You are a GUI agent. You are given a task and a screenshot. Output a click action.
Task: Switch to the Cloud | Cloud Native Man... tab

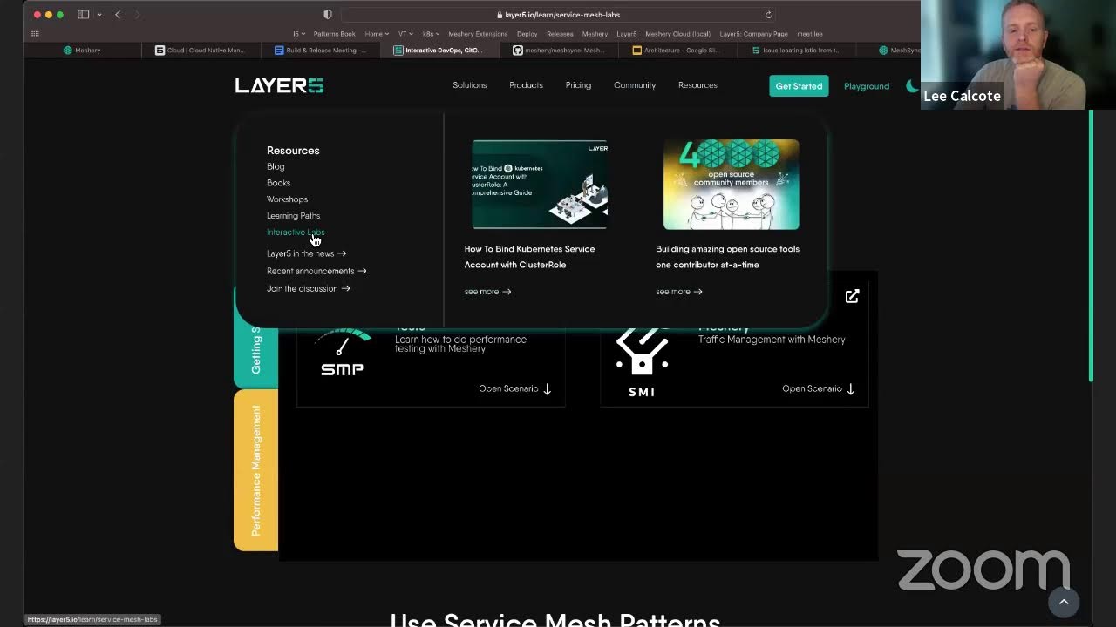(x=201, y=51)
